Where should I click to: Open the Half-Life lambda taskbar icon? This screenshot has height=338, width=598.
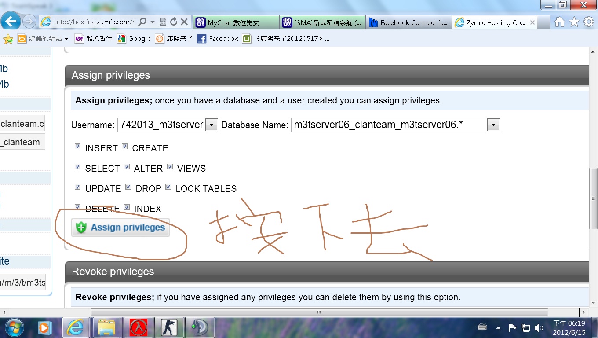[138, 327]
